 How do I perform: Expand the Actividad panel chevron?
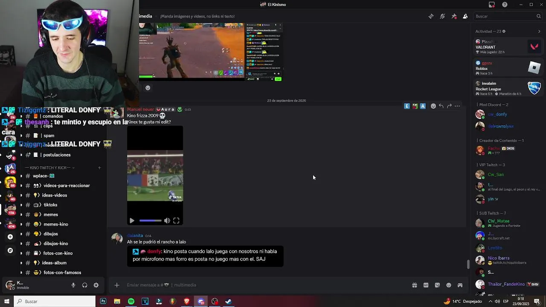coord(539,31)
